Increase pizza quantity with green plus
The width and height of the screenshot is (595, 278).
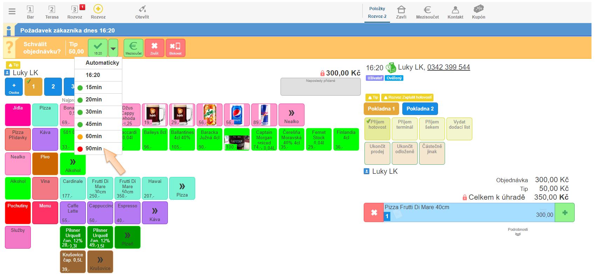[565, 213]
